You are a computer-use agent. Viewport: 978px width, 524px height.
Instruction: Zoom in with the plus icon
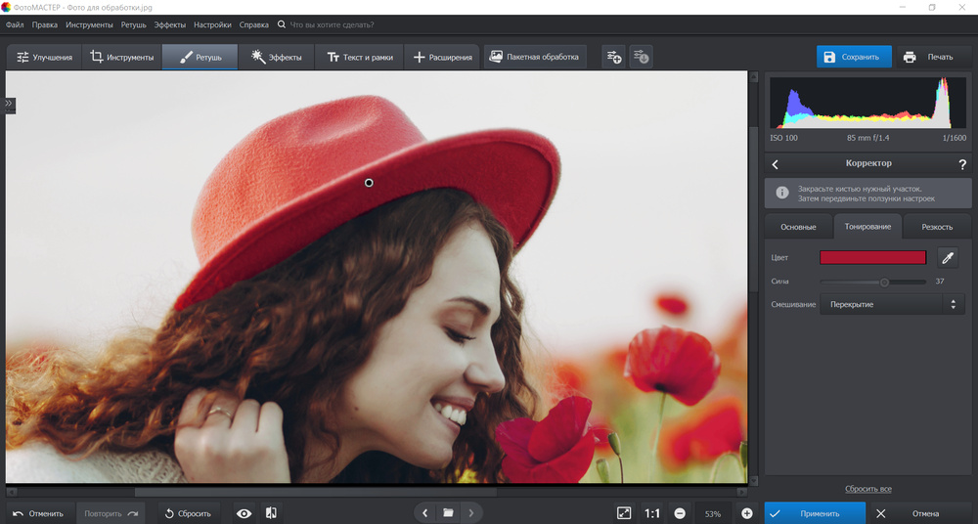click(x=746, y=513)
